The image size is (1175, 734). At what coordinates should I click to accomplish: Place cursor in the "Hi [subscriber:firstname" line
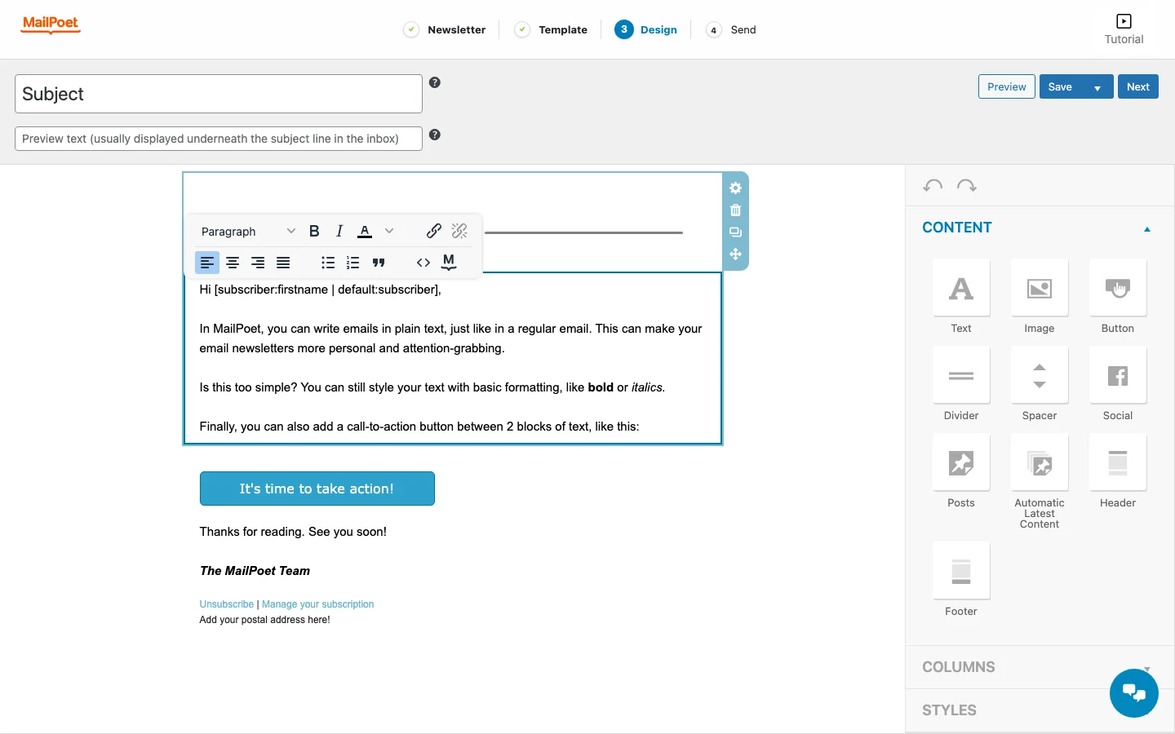(x=321, y=290)
